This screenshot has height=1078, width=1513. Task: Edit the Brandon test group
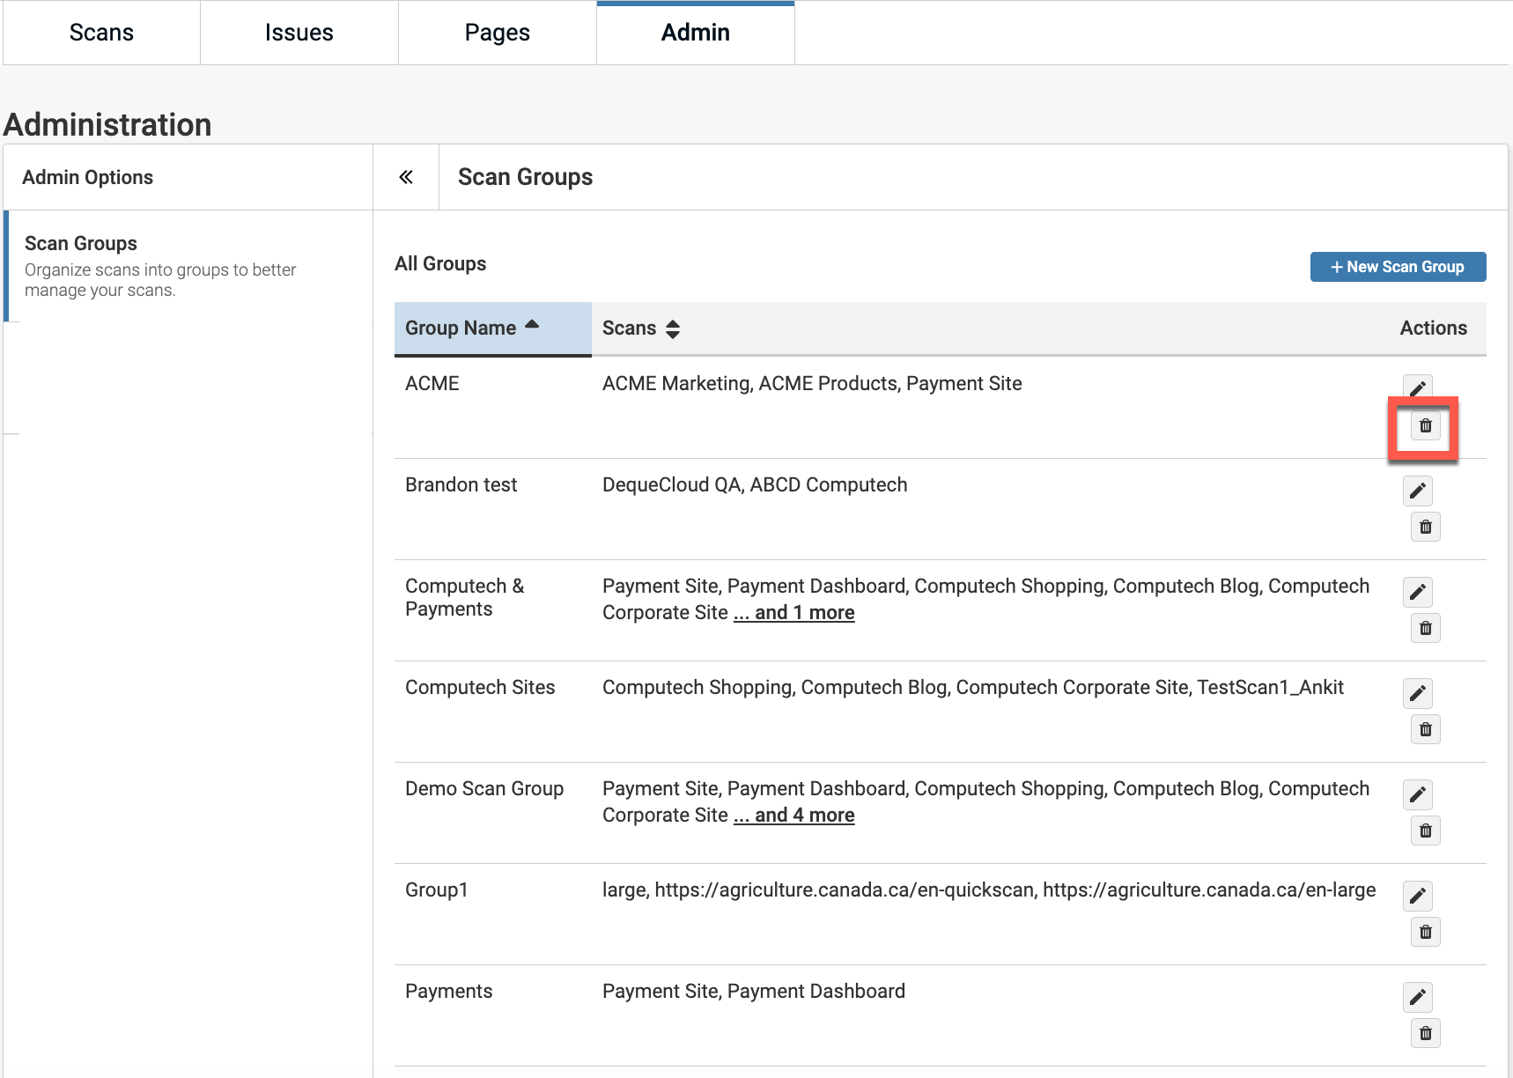(x=1417, y=491)
